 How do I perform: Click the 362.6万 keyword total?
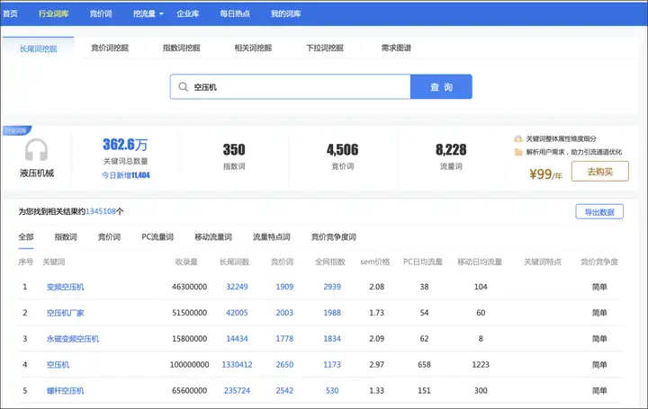click(125, 145)
